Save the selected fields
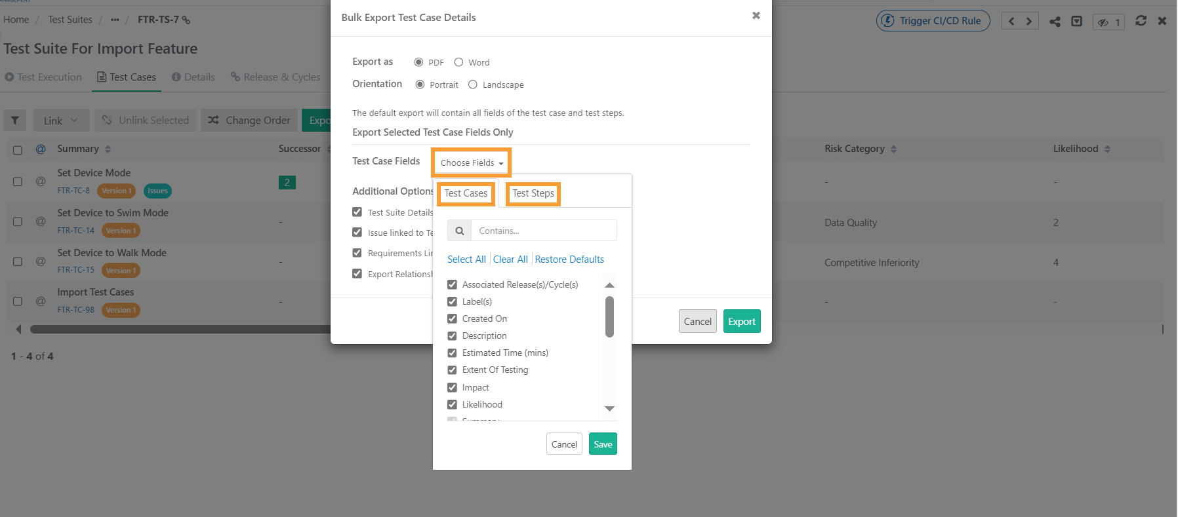 [x=603, y=444]
